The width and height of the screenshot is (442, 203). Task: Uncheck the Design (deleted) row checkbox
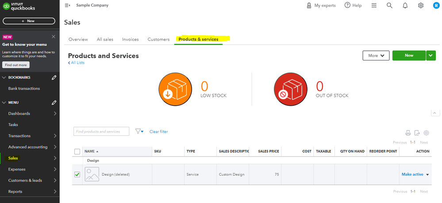point(77,175)
